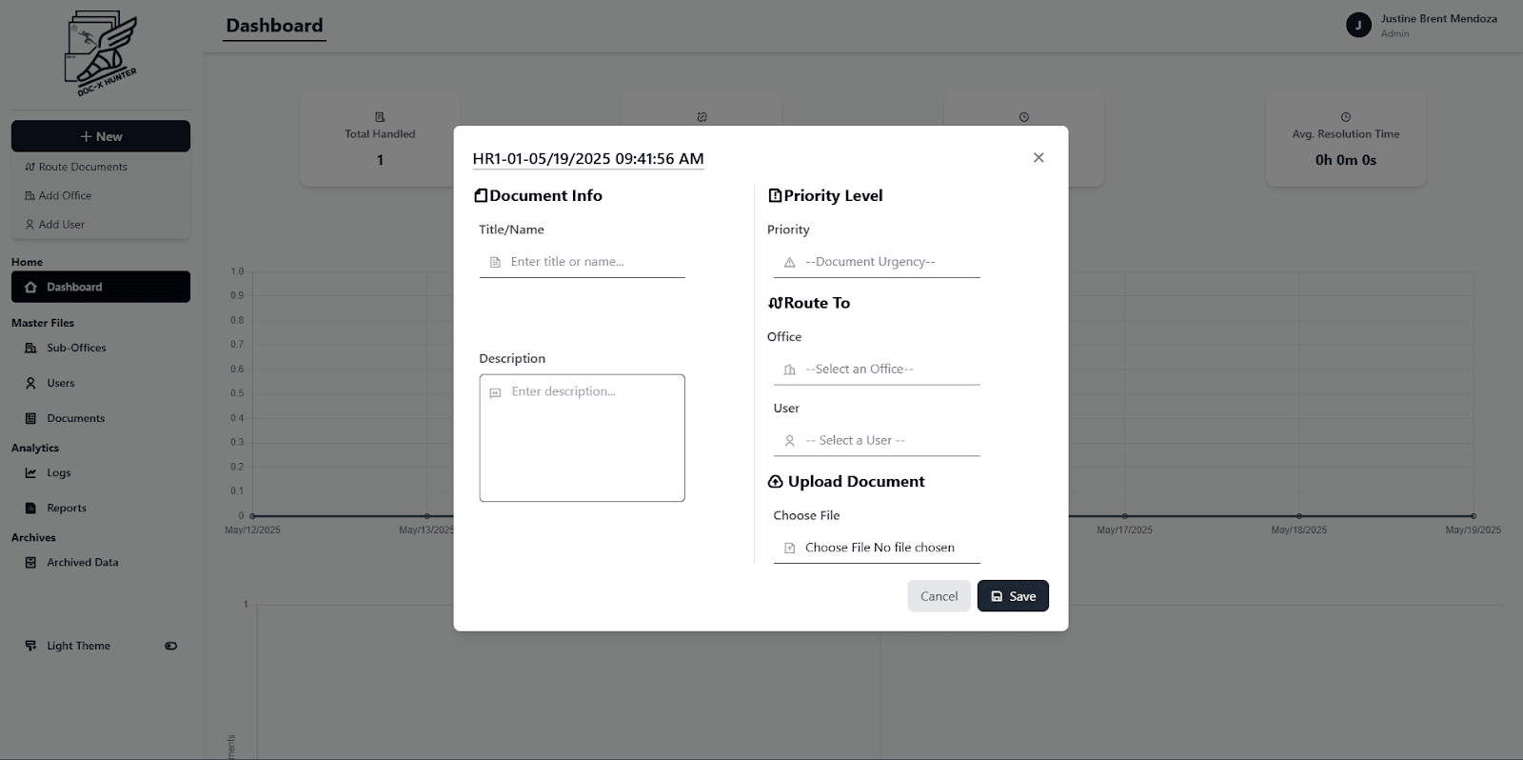Click the Choose File upload field
Image resolution: width=1523 pixels, height=760 pixels.
(877, 548)
